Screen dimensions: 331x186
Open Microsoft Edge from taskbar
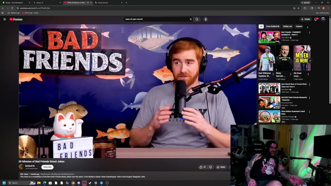tap(44, 183)
